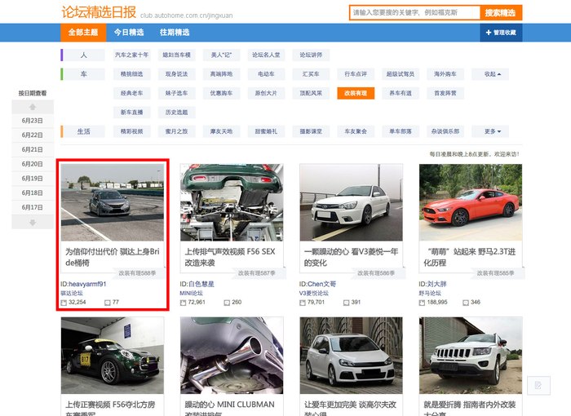Select the 6月23日 date entry
The height and width of the screenshot is (416, 571).
33,121
